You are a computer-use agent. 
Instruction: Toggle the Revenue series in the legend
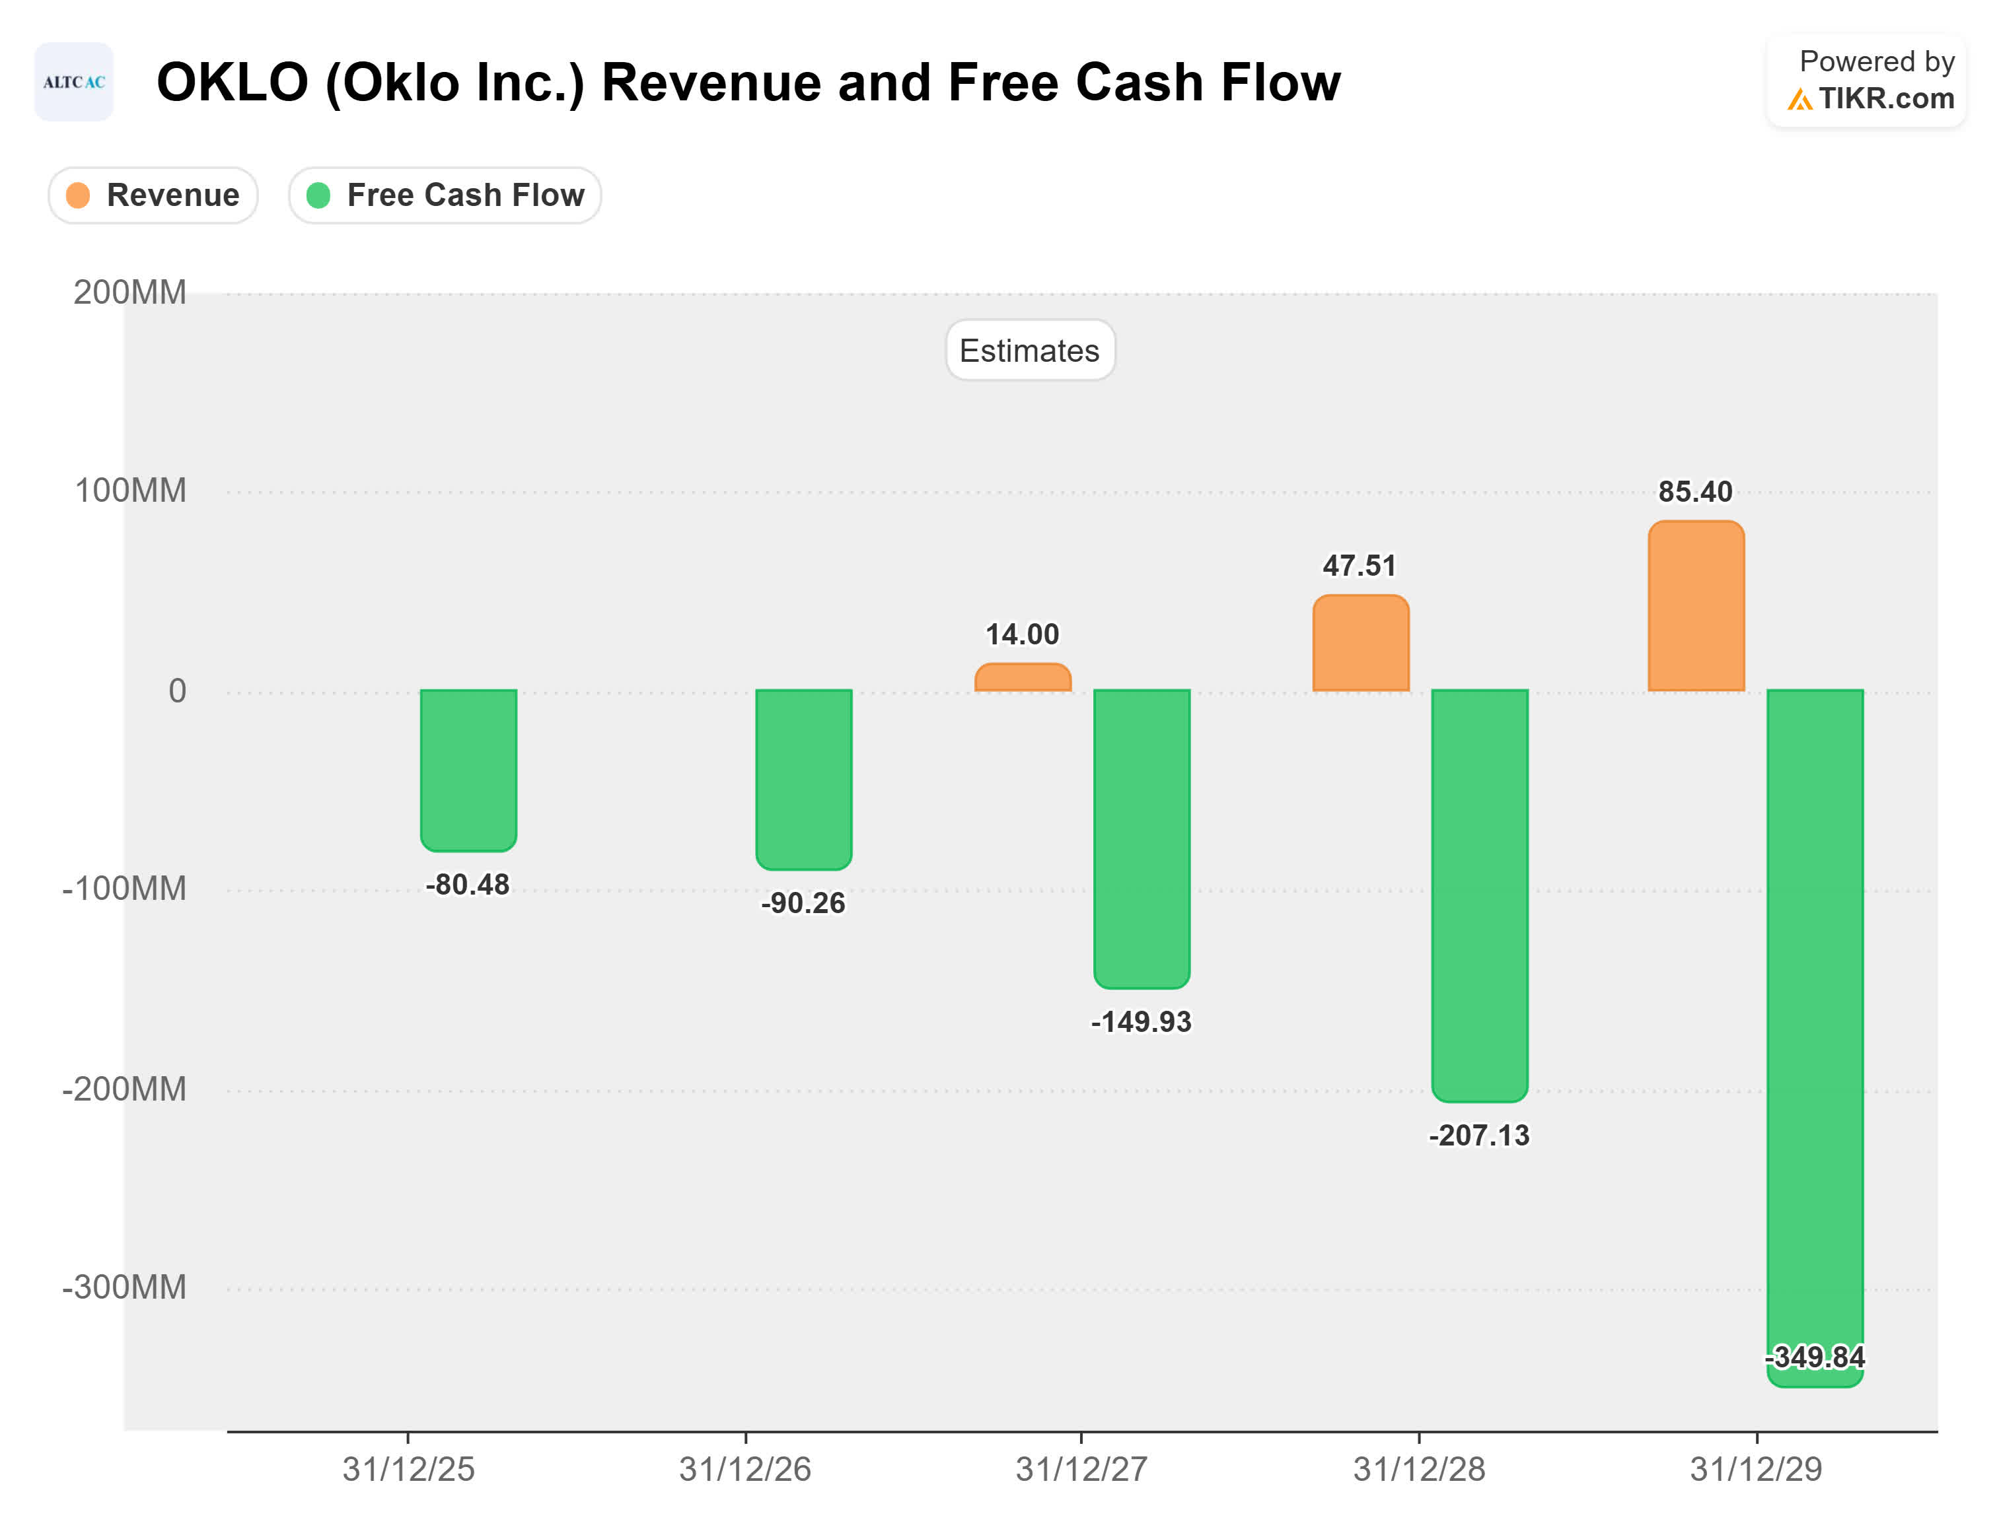pyautogui.click(x=153, y=194)
